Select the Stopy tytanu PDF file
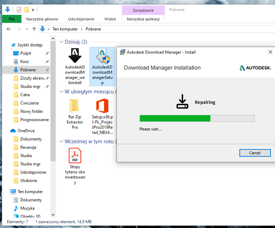Screen dimensions: 275x228 tap(75, 166)
